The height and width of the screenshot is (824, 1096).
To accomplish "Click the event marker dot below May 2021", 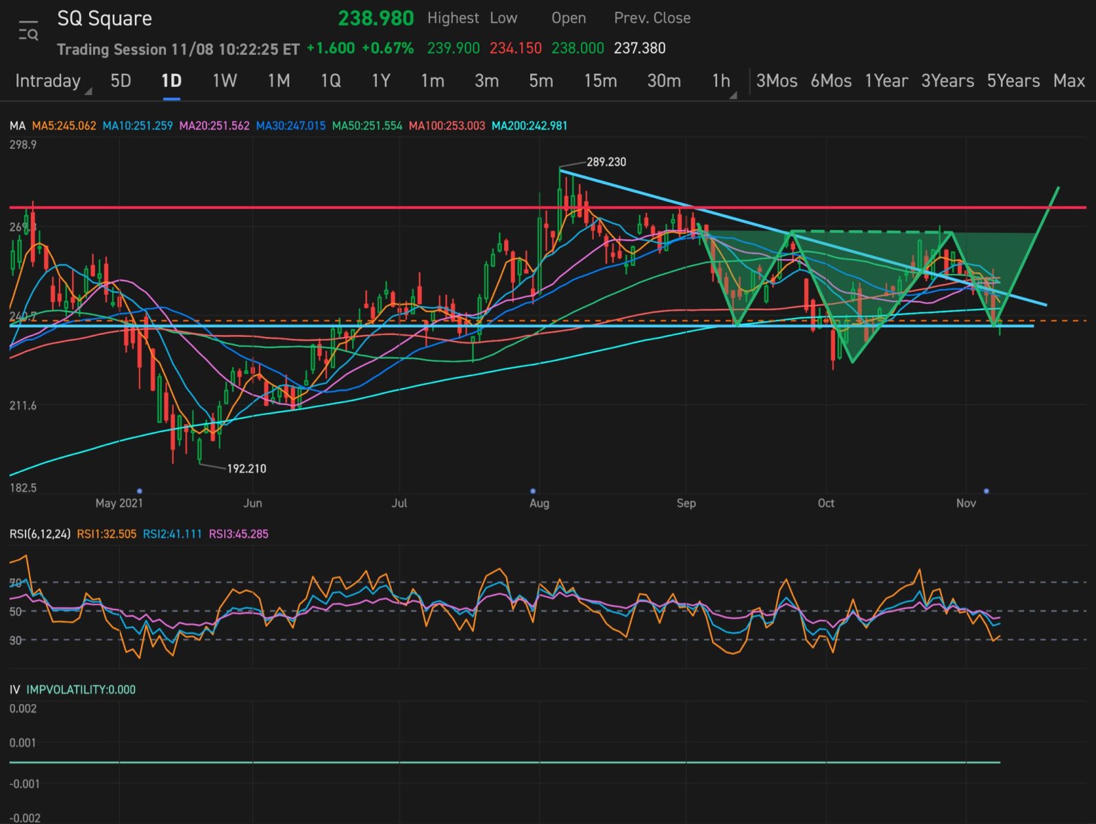I will tap(140, 491).
